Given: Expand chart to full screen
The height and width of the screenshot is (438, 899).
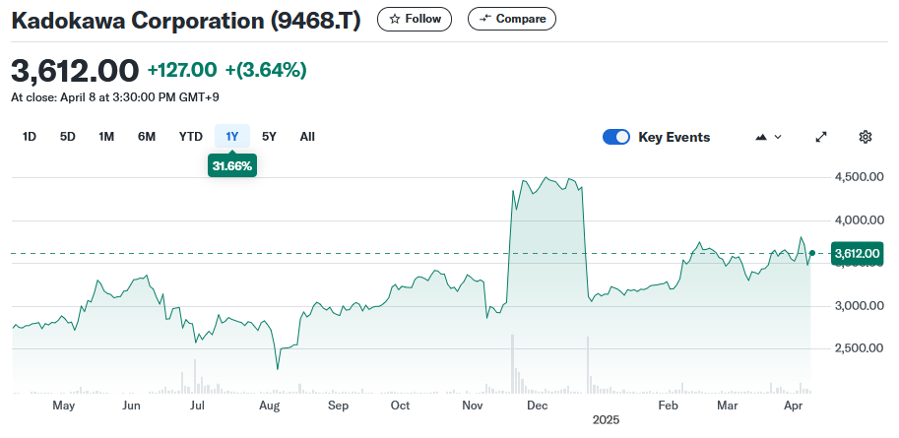Looking at the screenshot, I should point(821,137).
